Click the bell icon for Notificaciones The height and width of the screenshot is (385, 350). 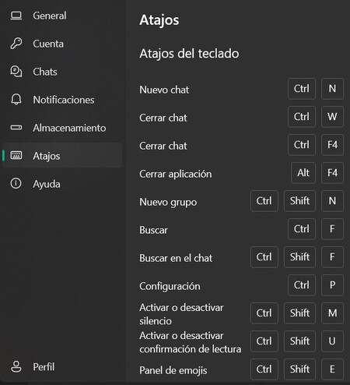click(x=16, y=100)
